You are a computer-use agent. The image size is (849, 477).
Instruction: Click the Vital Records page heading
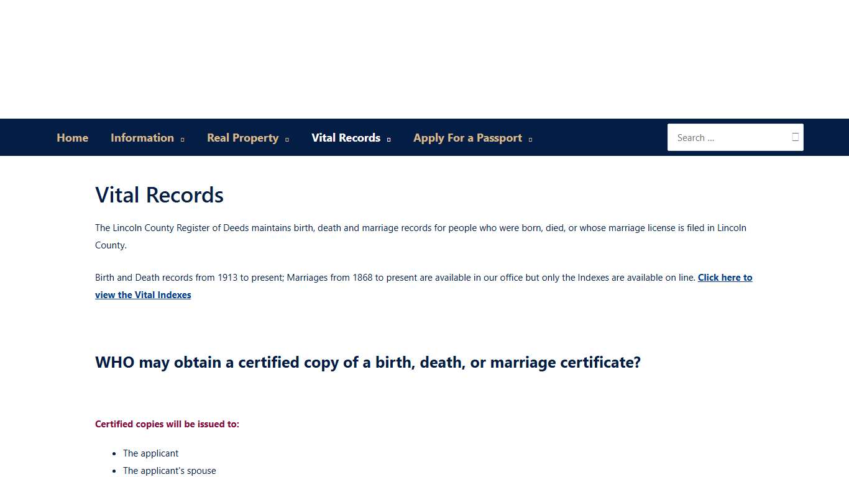click(x=159, y=194)
